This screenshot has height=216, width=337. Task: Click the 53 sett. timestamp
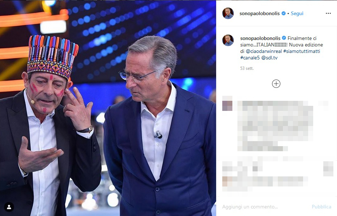coord(247,68)
